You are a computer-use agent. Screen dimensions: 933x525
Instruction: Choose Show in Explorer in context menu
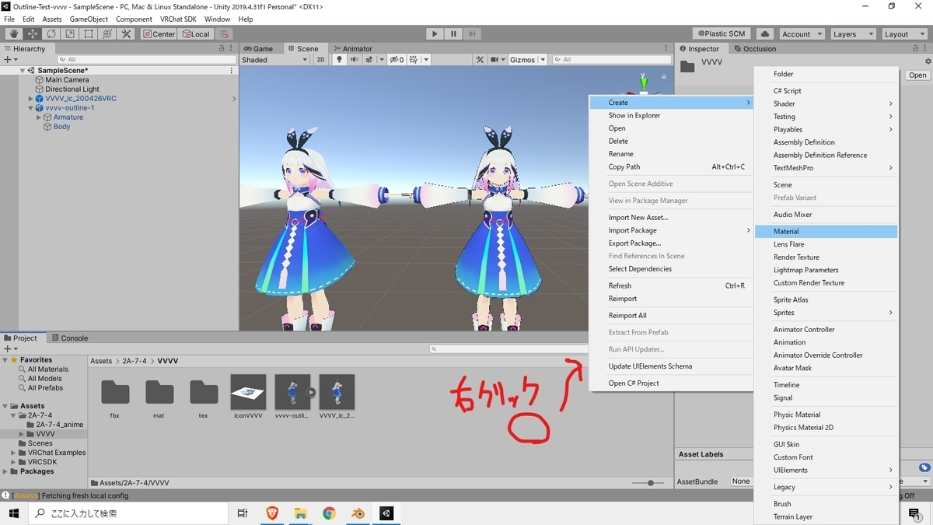pyautogui.click(x=671, y=115)
